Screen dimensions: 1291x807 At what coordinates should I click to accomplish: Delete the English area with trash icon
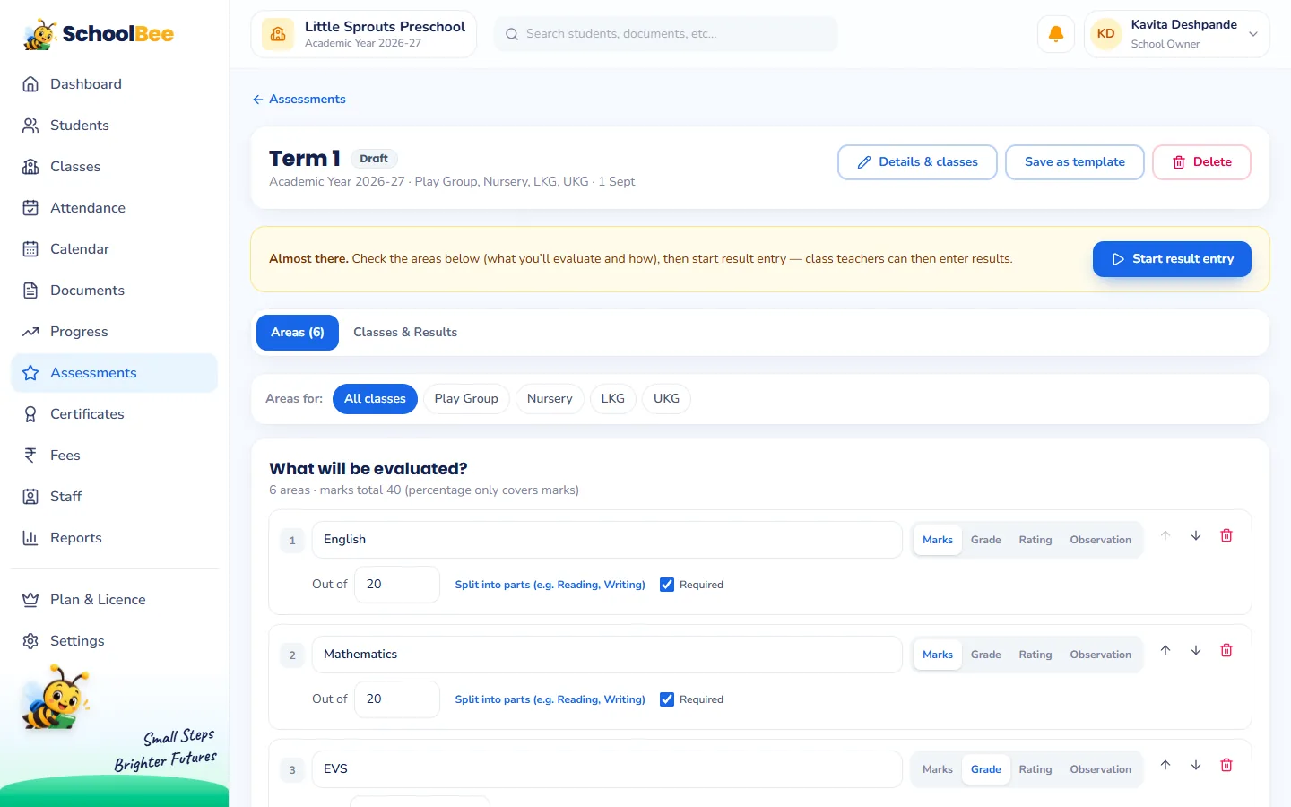click(x=1226, y=535)
